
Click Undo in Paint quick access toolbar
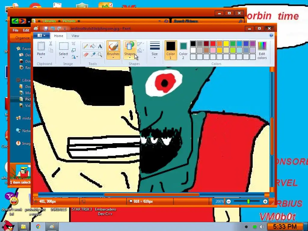click(52, 29)
